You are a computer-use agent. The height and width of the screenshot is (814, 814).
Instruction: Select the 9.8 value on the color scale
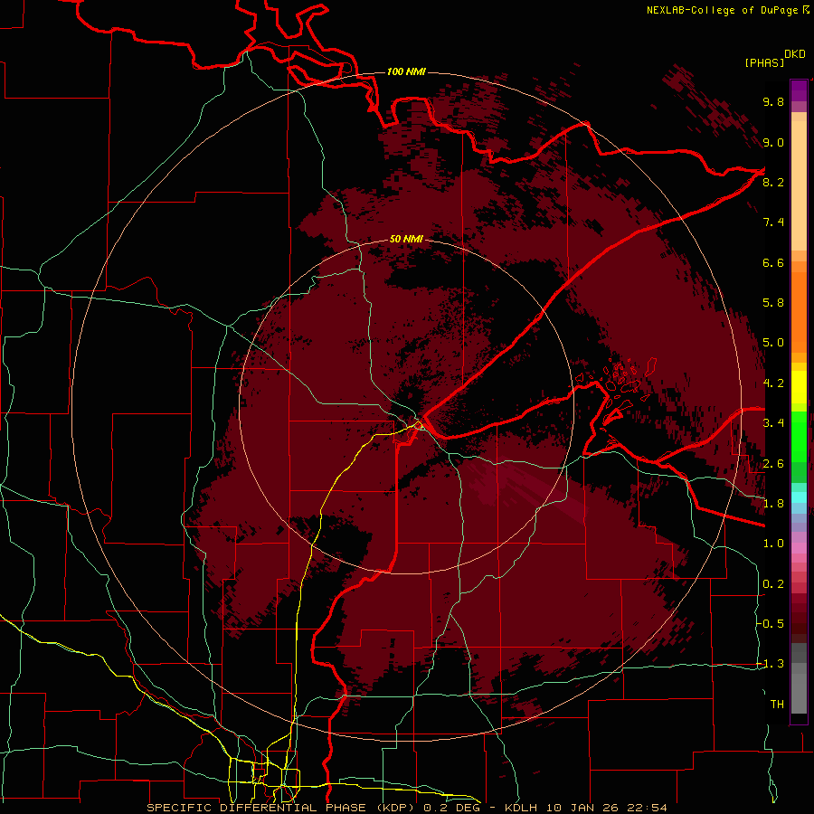coord(773,101)
